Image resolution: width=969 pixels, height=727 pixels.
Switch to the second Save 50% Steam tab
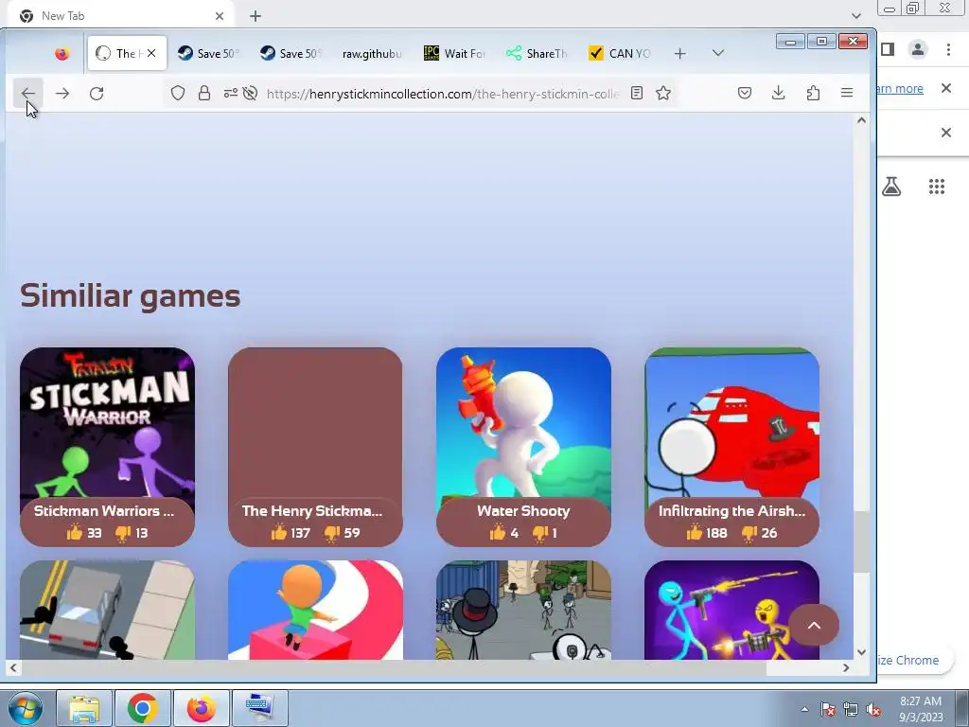click(291, 54)
